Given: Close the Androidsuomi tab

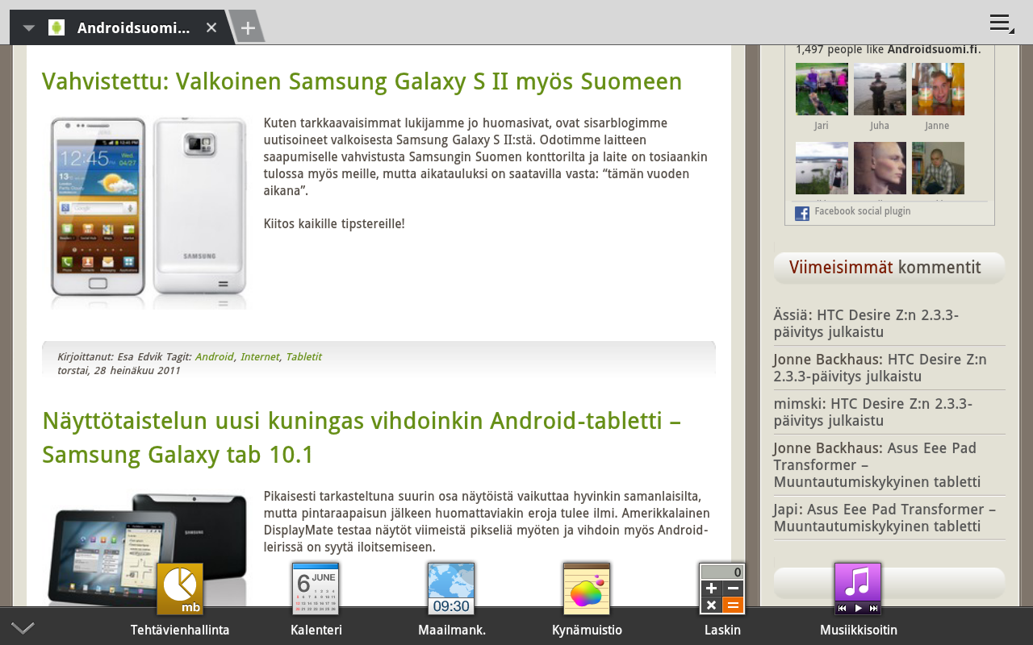Looking at the screenshot, I should point(211,27).
